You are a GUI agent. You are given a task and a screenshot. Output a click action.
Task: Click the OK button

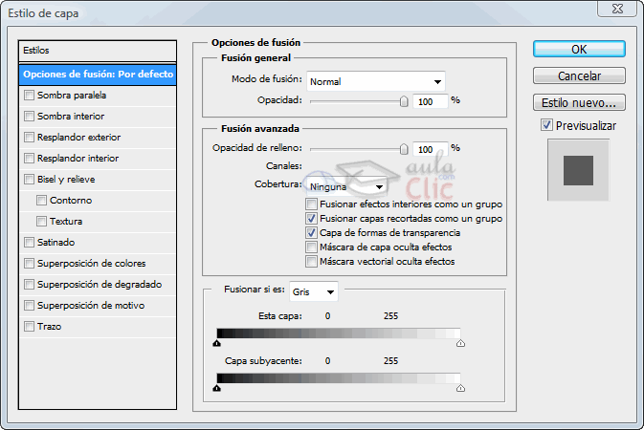pyautogui.click(x=579, y=49)
